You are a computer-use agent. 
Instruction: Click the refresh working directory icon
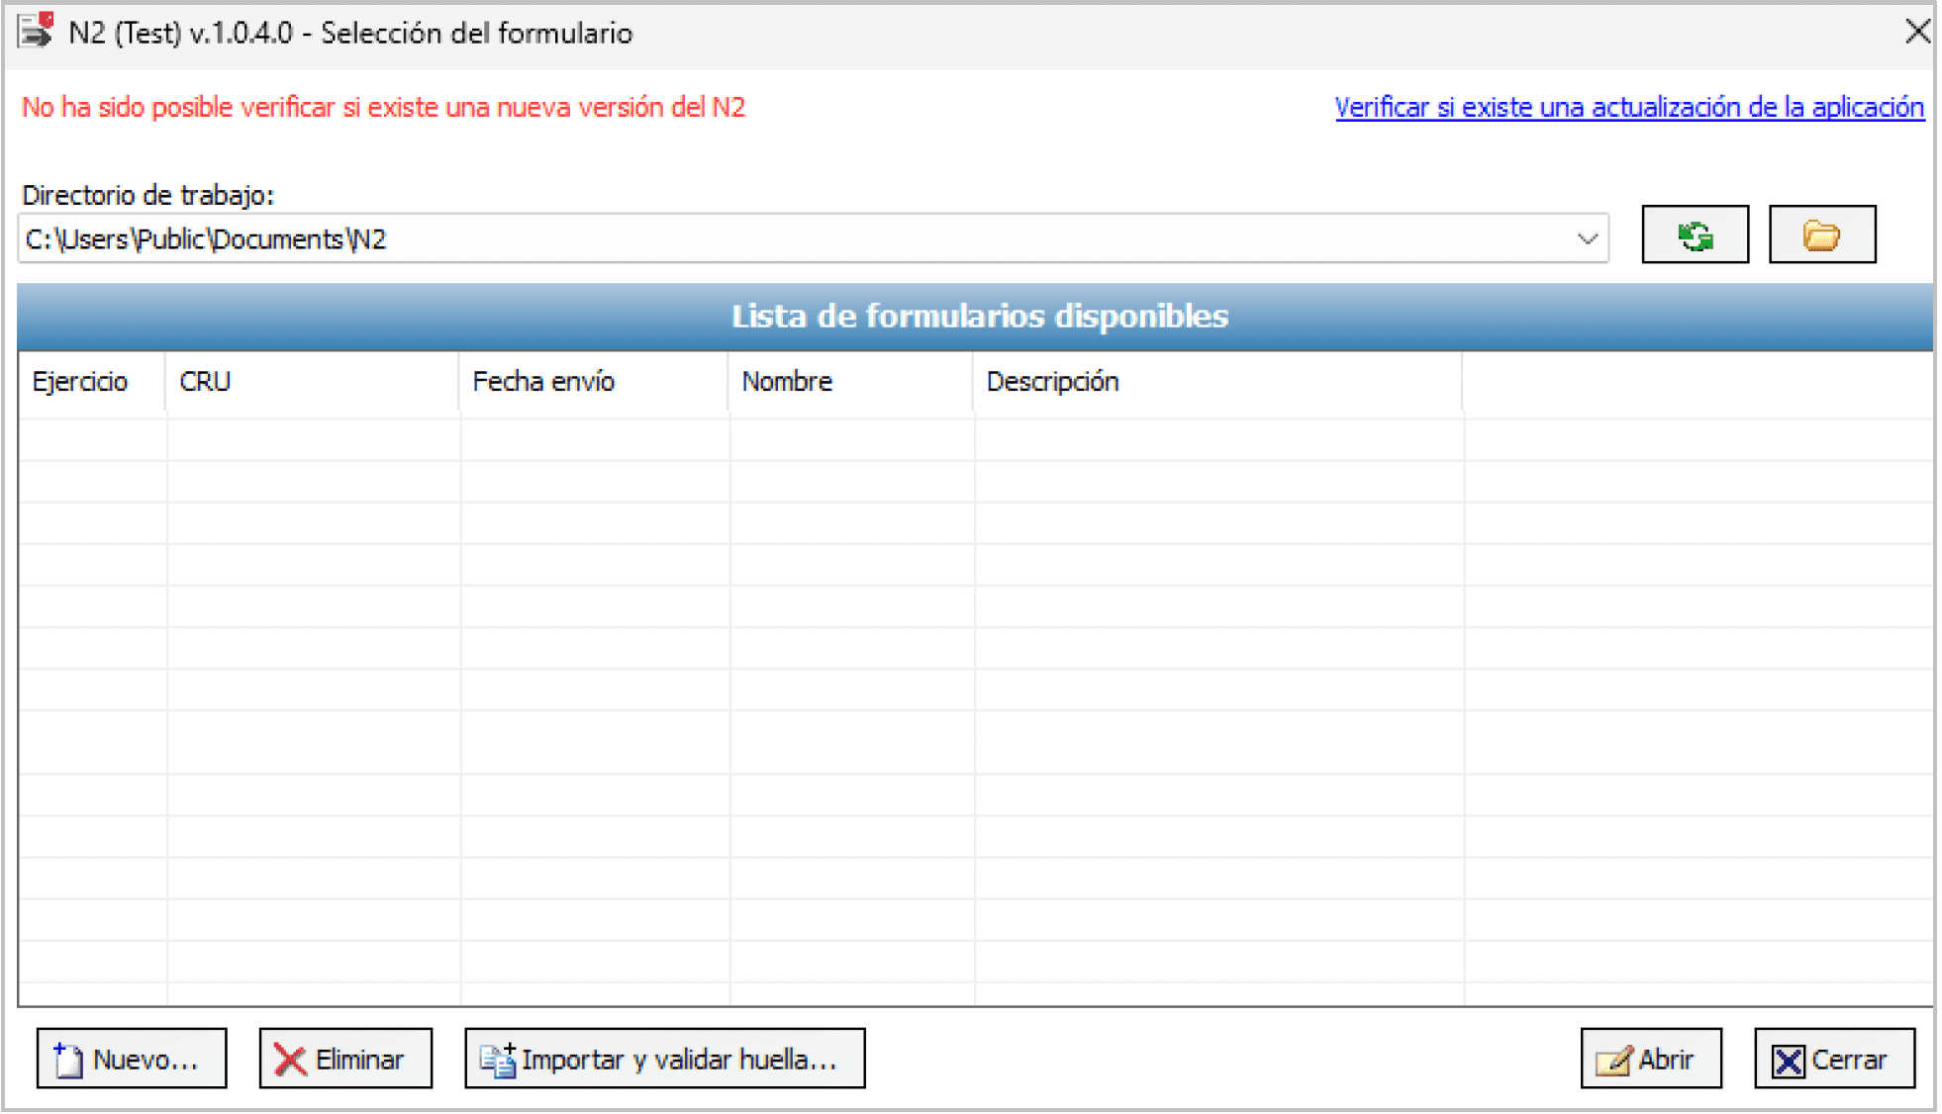pyautogui.click(x=1695, y=235)
